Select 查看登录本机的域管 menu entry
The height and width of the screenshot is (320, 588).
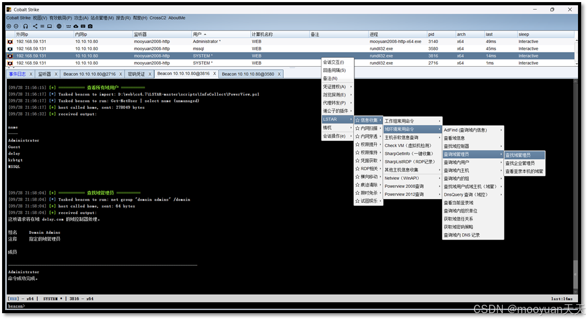[x=524, y=171]
